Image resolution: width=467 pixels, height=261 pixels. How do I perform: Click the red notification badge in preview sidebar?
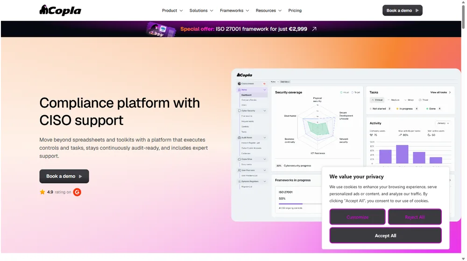pyautogui.click(x=264, y=83)
